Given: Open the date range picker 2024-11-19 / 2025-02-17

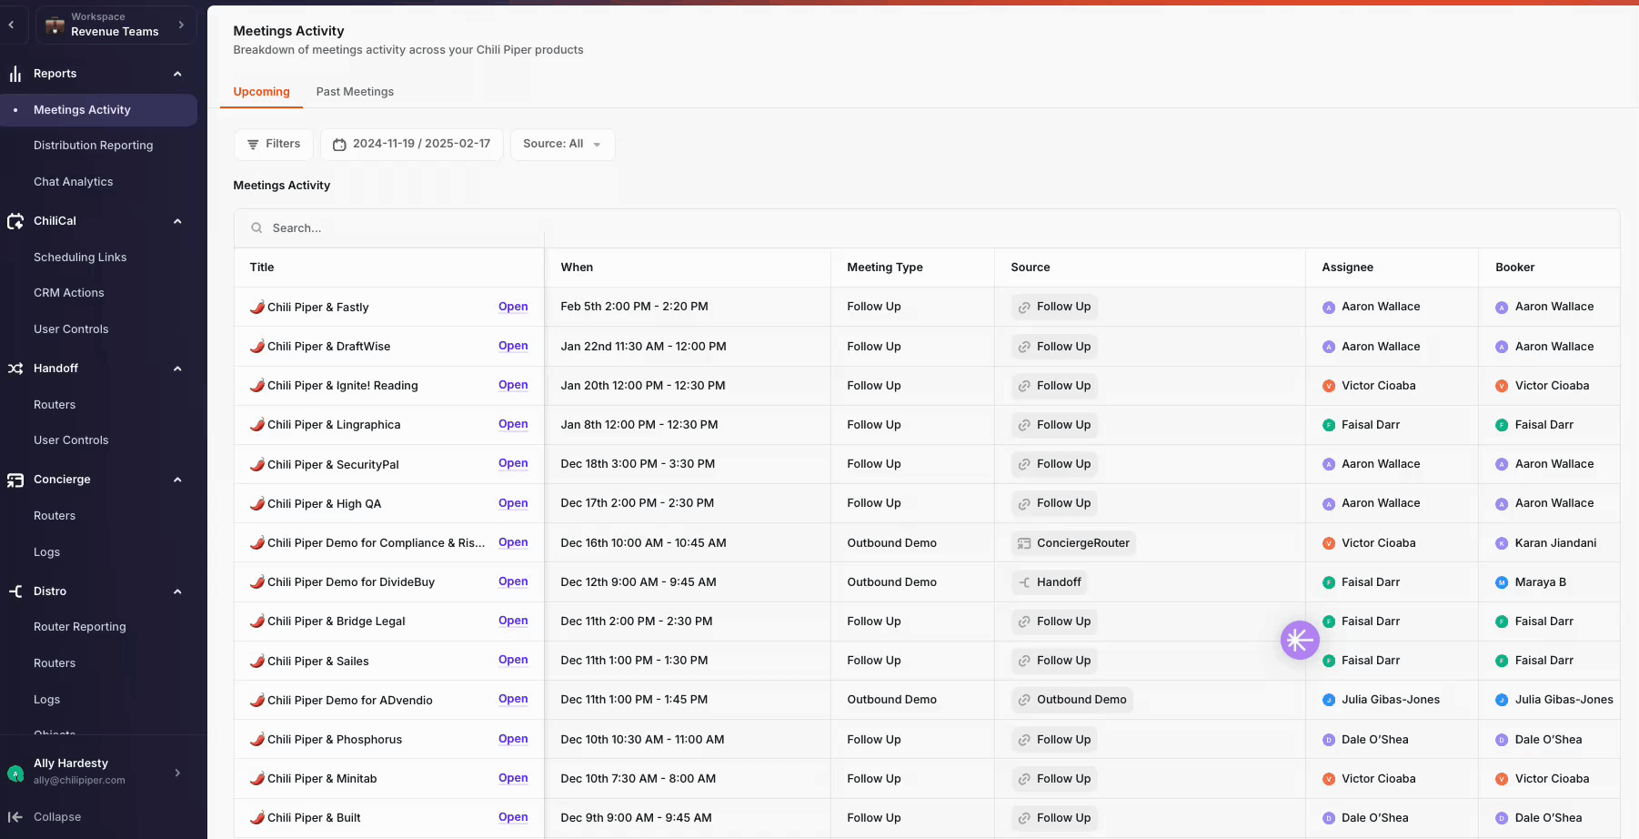Looking at the screenshot, I should (411, 145).
